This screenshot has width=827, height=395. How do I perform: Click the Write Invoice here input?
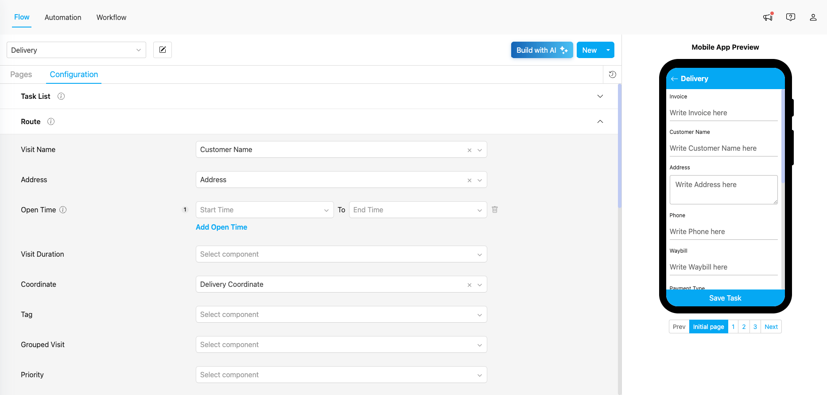pyautogui.click(x=723, y=113)
